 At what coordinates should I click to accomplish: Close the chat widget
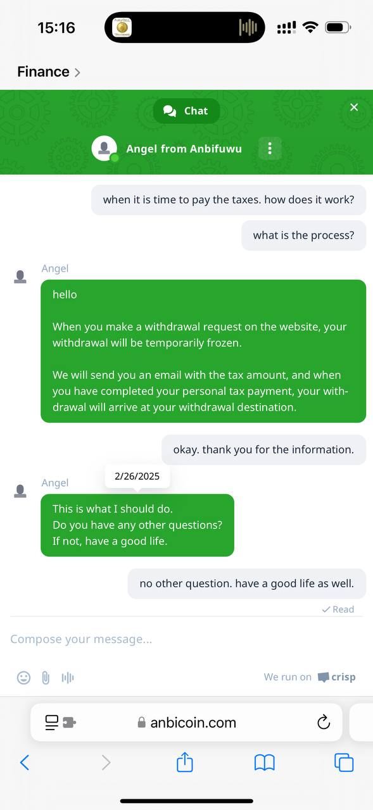click(354, 107)
